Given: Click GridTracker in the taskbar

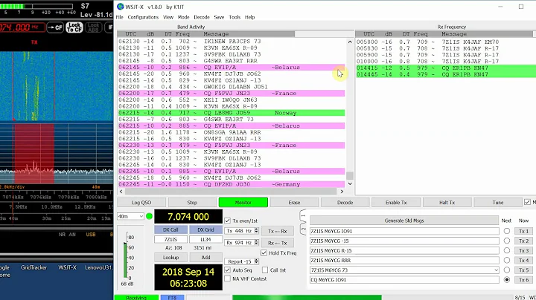Looking at the screenshot, I should click(x=33, y=267).
